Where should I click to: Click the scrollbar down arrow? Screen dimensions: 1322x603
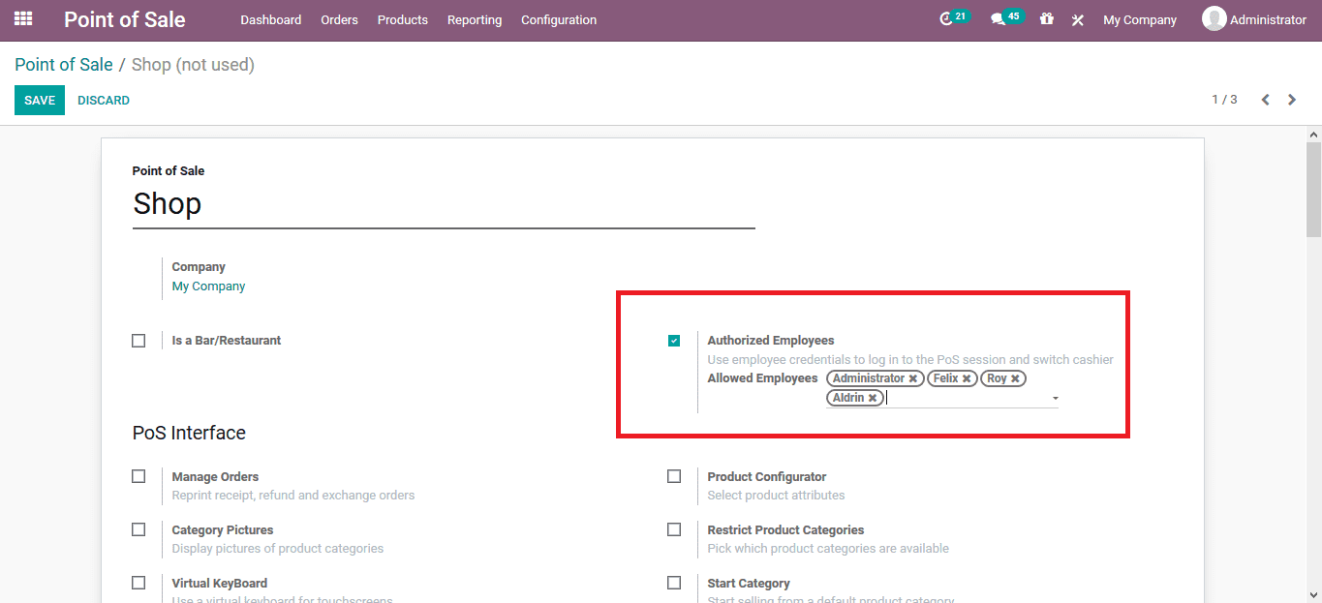click(1313, 595)
